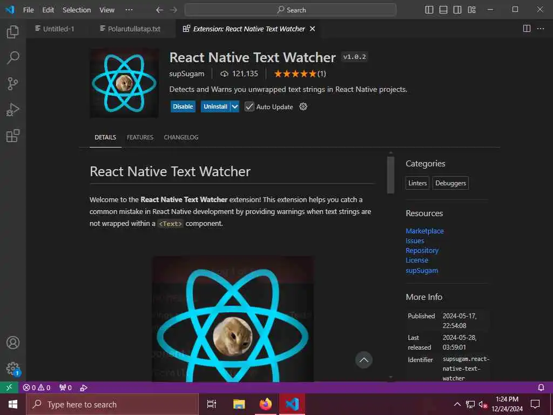Open the Accounts menu icon

coord(13,343)
